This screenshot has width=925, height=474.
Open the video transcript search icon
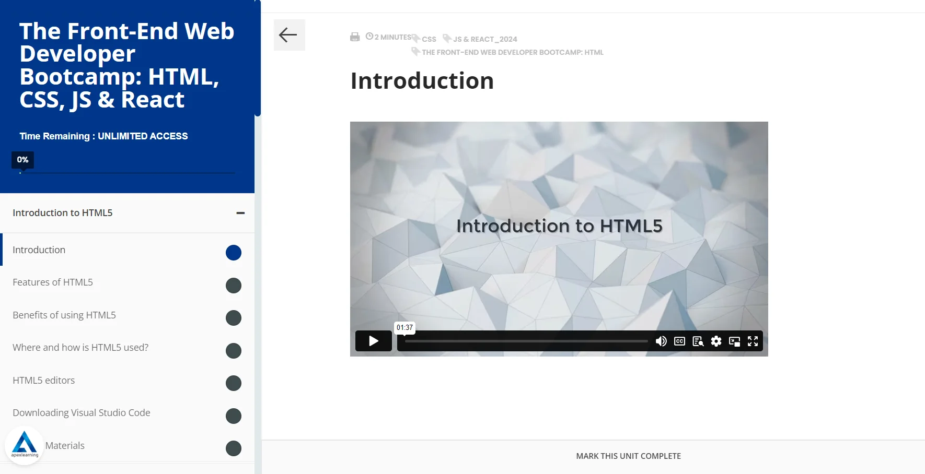pos(698,341)
